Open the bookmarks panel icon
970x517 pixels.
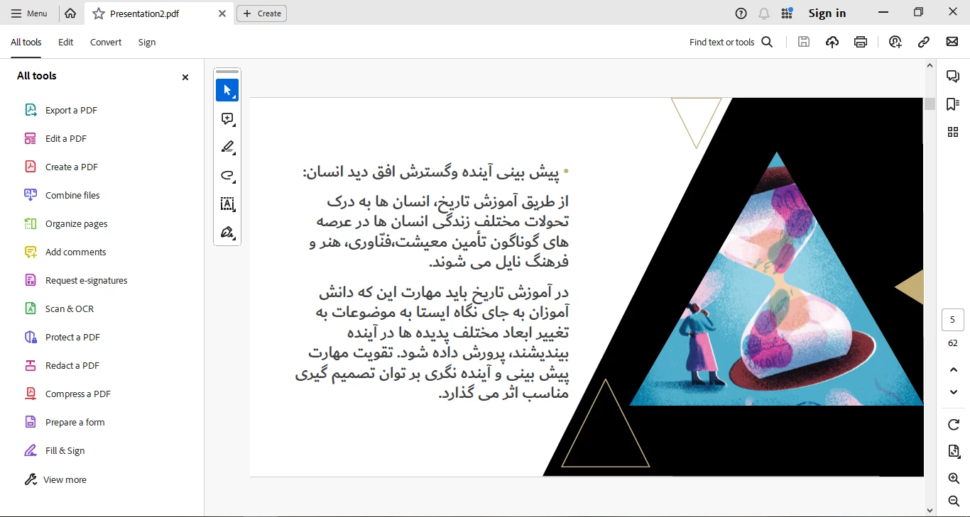(953, 104)
